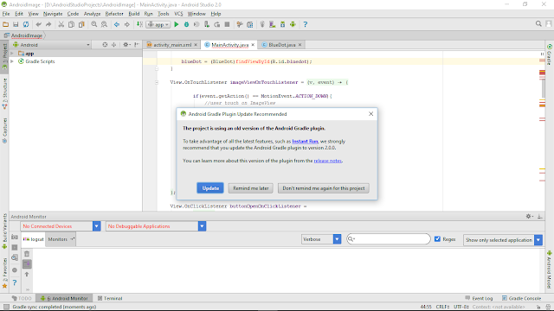Open the Gradle Console tool window

(521, 298)
